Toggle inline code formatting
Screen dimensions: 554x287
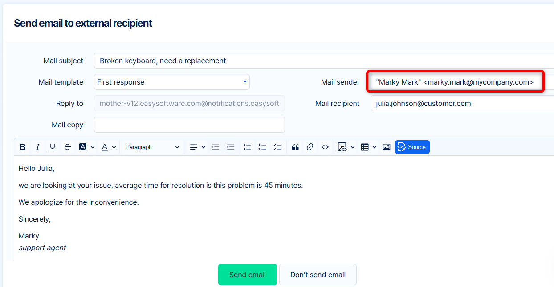(325, 147)
